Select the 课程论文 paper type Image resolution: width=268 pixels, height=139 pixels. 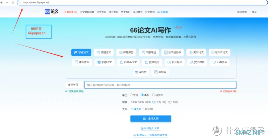[104, 52]
